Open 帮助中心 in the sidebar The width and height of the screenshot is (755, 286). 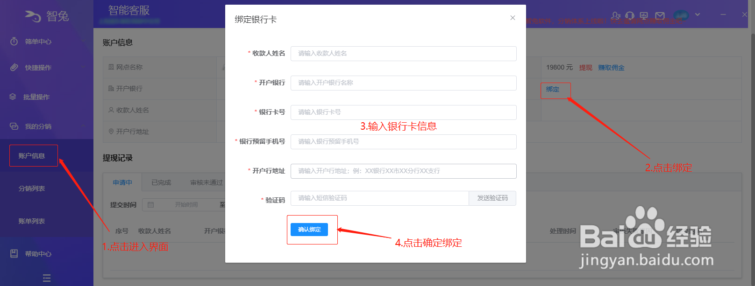tap(38, 254)
